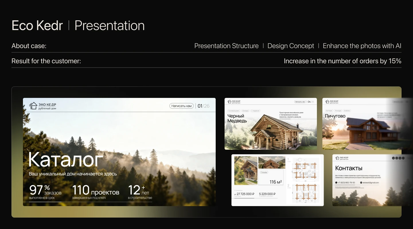The image size is (413, 229).
Task: Select Из кедра tag on Черный Медведь slide
Action: (245, 110)
